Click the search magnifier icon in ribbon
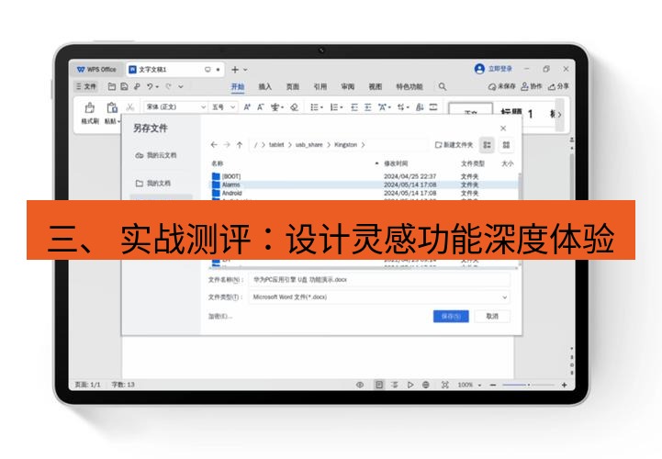 [442, 86]
